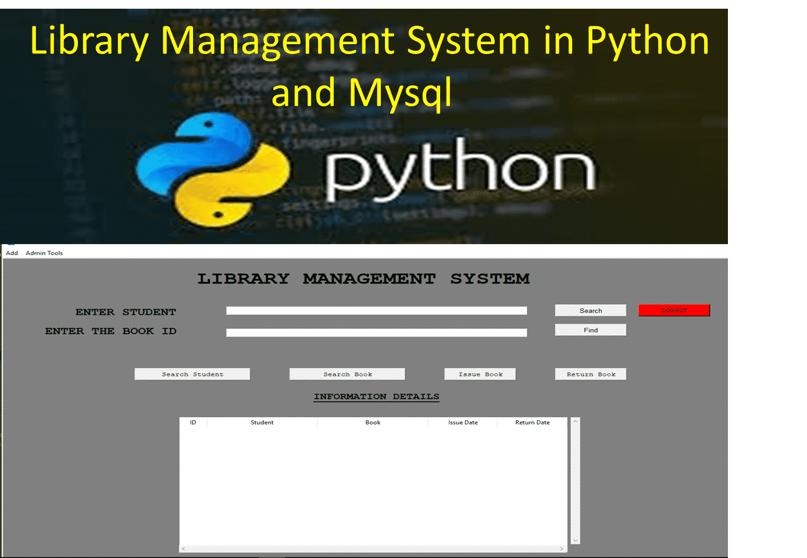Viewport: 807px width, 558px height.
Task: Click the Find button beside book ID field
Action: pos(590,330)
